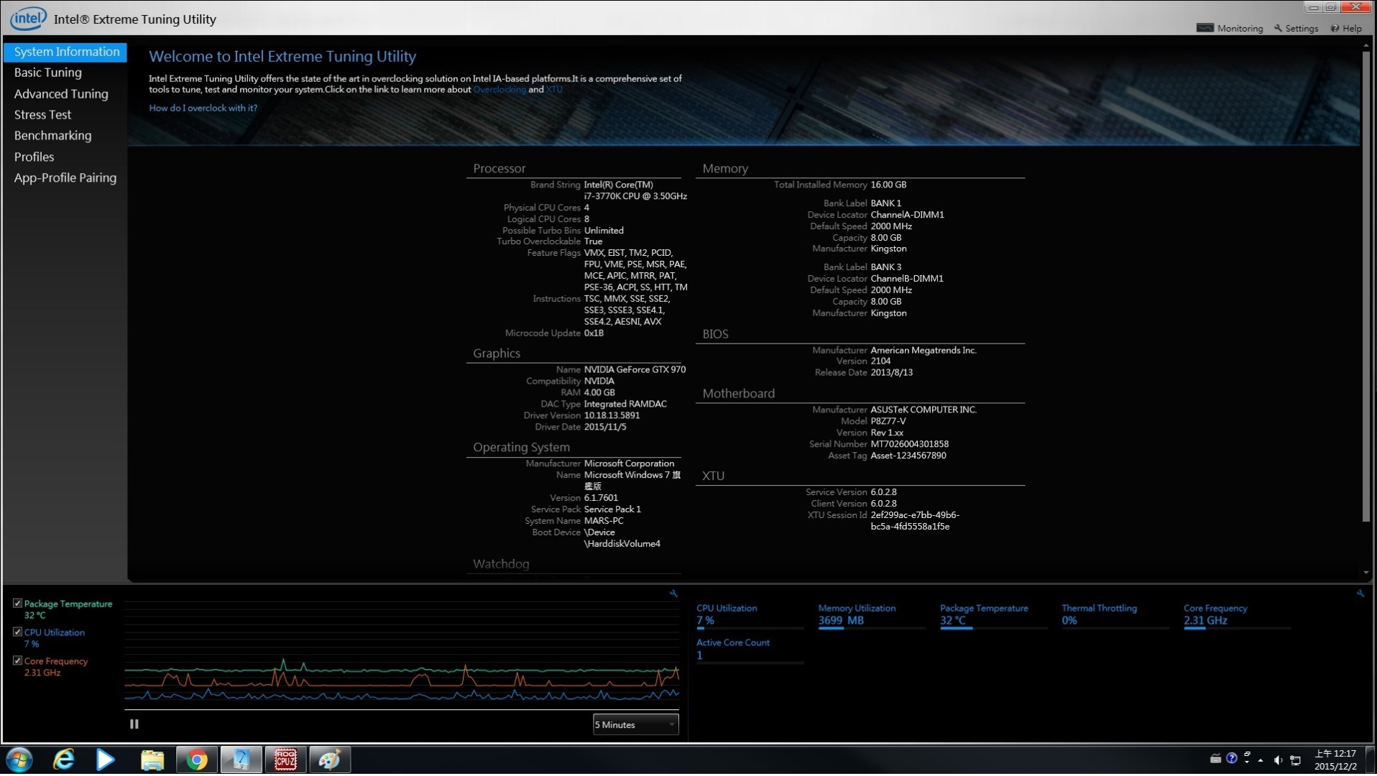Click the 'NVIDIA GeForce GTX 970' value

[635, 370]
